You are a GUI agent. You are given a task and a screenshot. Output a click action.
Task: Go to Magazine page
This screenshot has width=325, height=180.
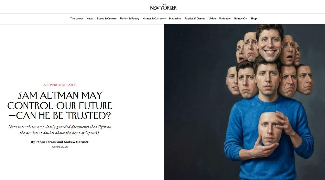point(175,19)
